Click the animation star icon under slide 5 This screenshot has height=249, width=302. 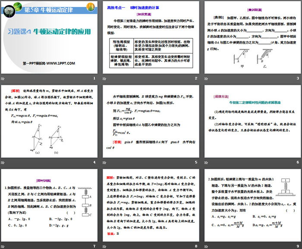105,162
